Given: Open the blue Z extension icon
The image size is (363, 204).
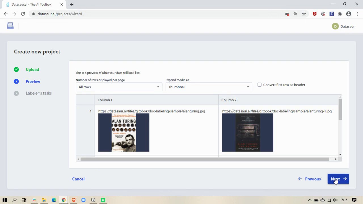Looking at the screenshot, I should (x=332, y=14).
